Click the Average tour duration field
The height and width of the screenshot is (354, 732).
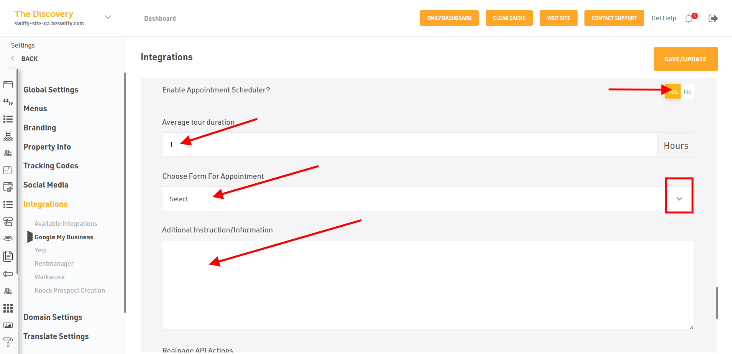tap(409, 145)
